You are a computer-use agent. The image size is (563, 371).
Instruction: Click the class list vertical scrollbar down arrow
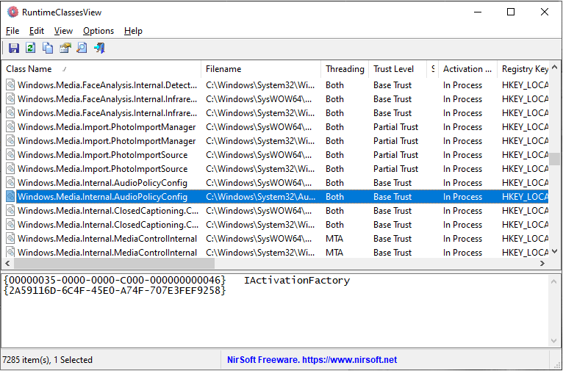(555, 251)
